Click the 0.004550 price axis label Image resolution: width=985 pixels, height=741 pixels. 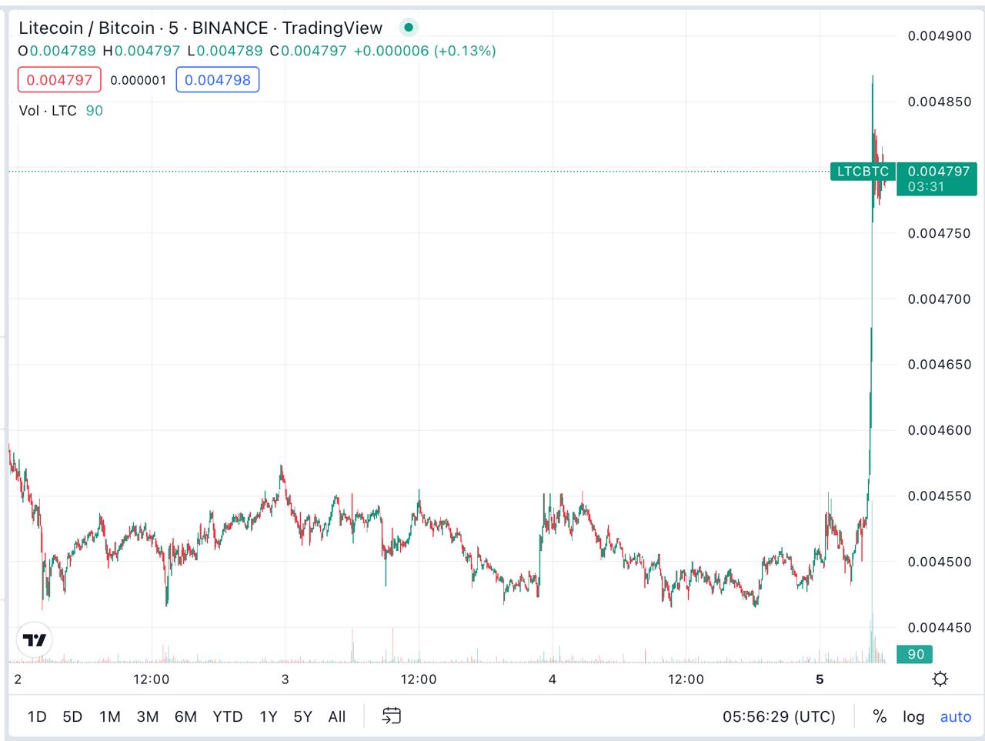click(x=940, y=496)
